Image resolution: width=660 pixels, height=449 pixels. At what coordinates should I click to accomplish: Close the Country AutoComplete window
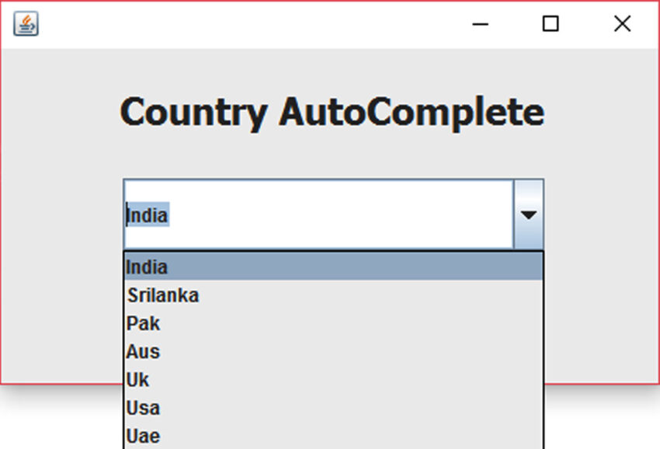[x=622, y=24]
